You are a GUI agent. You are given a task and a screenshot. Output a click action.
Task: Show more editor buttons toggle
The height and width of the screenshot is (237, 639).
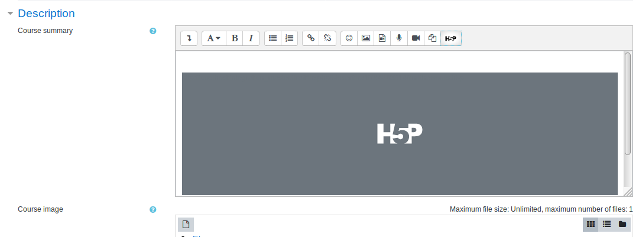tap(189, 38)
